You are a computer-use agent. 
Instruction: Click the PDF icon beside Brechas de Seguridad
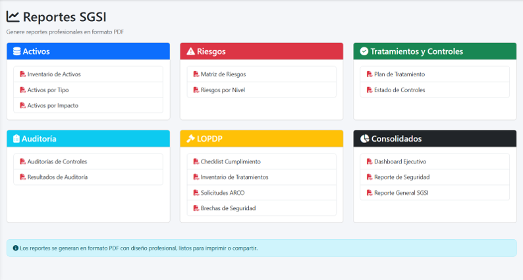[x=196, y=208]
